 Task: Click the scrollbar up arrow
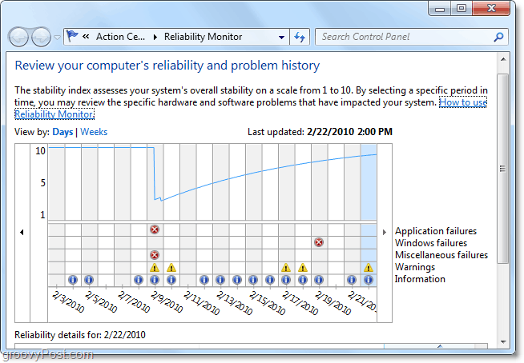tap(503, 59)
